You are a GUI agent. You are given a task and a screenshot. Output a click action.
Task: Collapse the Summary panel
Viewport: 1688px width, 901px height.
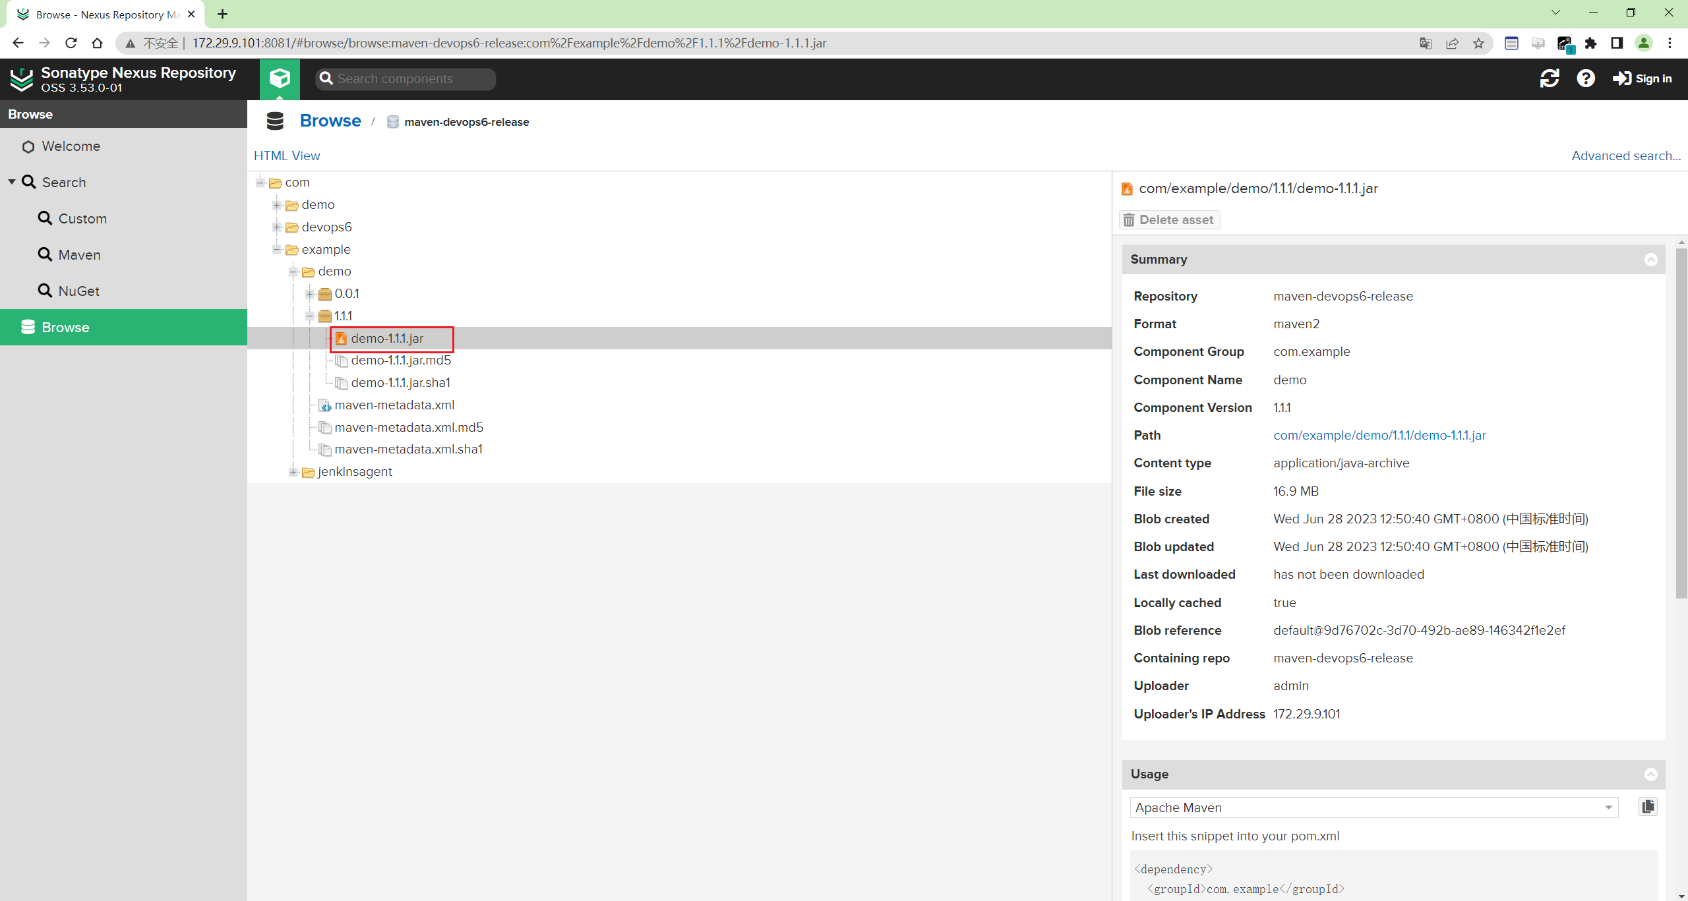1650,260
